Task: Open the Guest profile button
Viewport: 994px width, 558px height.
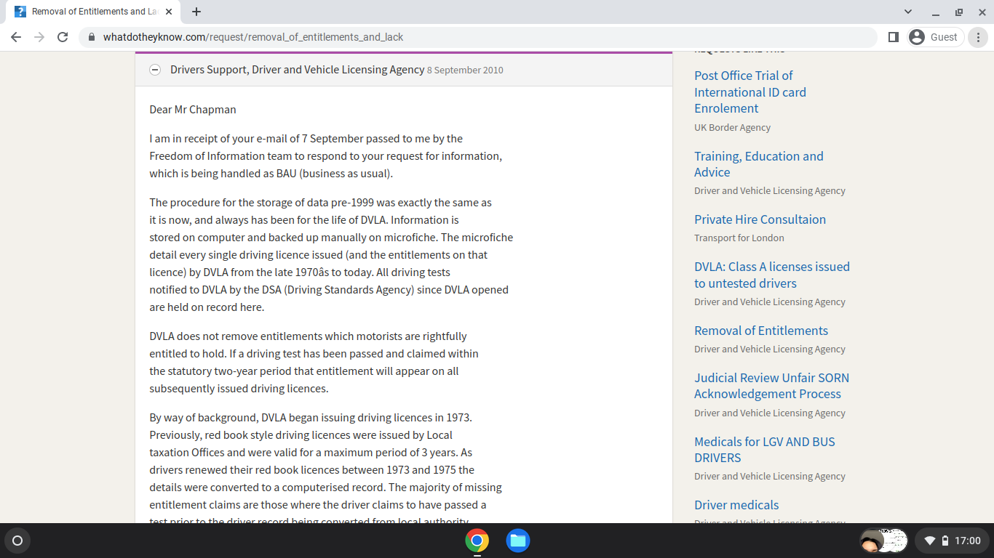Action: [936, 37]
